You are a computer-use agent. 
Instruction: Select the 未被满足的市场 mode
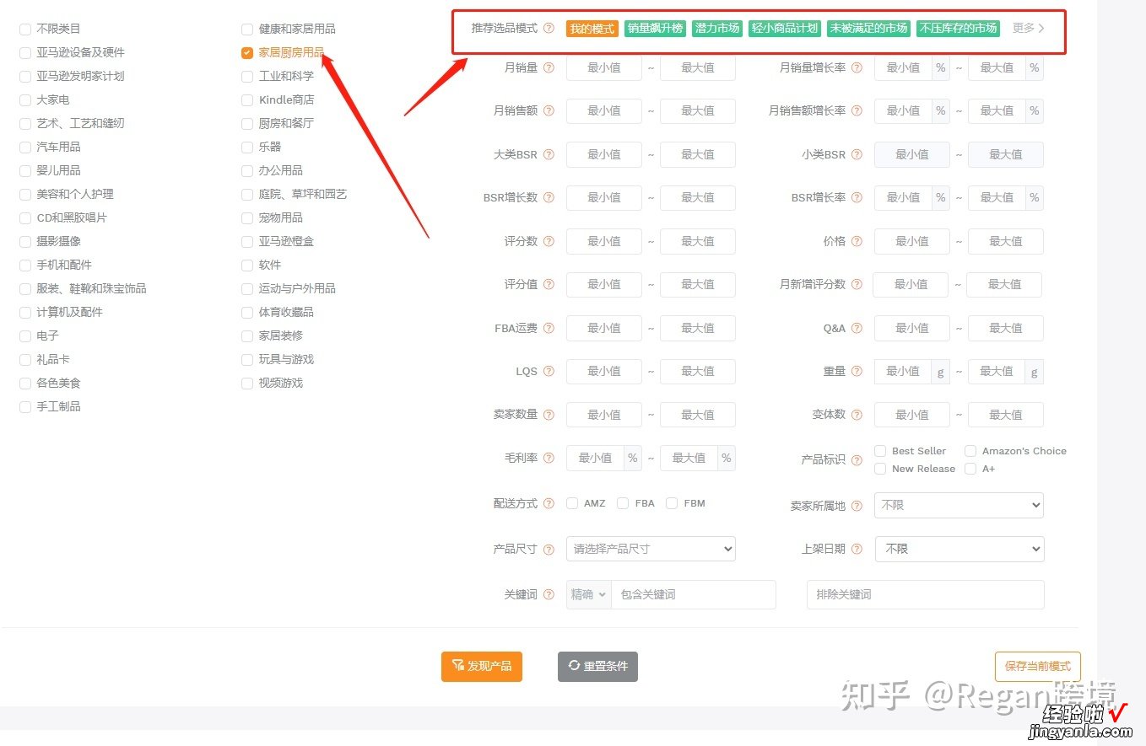[x=868, y=29]
